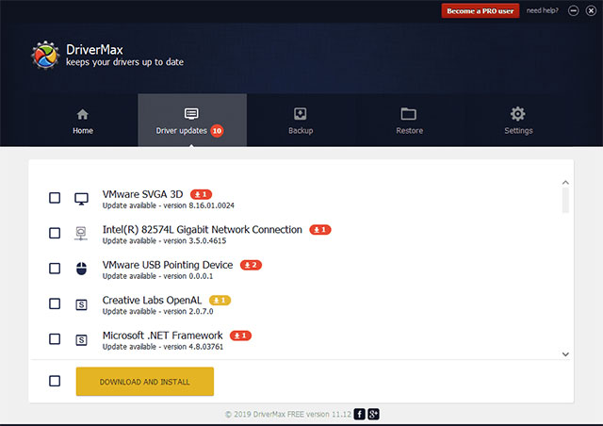Screen dimensions: 603x426
Task: Click the mouse icon for VMware USB Pointing Device
Action: click(x=81, y=269)
